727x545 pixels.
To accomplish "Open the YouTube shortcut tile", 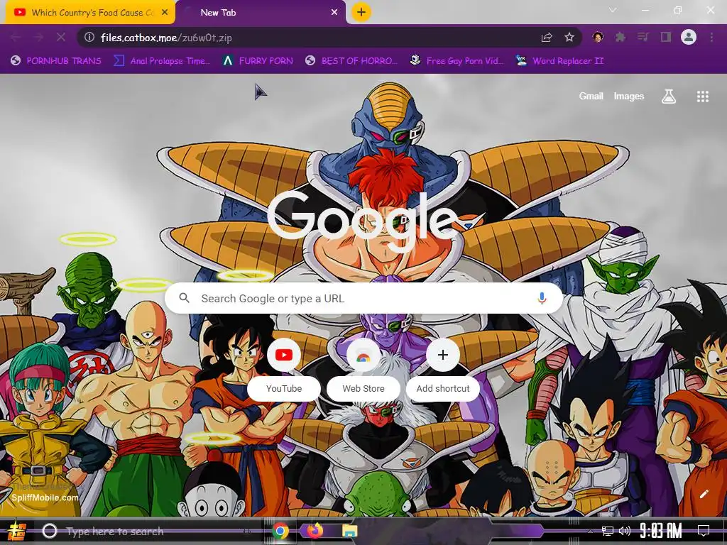I will 284,368.
